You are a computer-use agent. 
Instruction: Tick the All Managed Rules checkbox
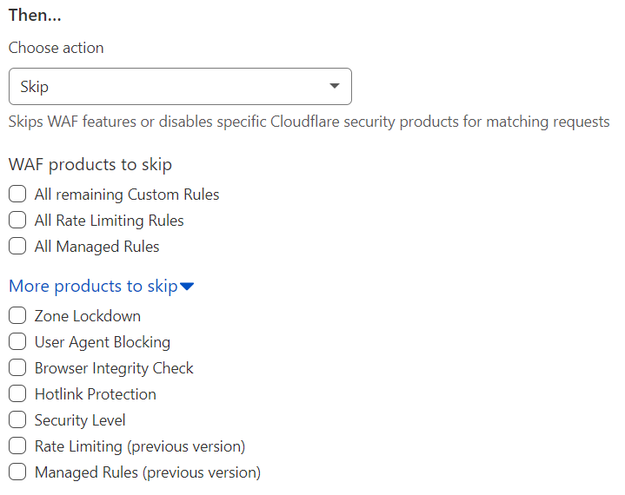coord(17,247)
